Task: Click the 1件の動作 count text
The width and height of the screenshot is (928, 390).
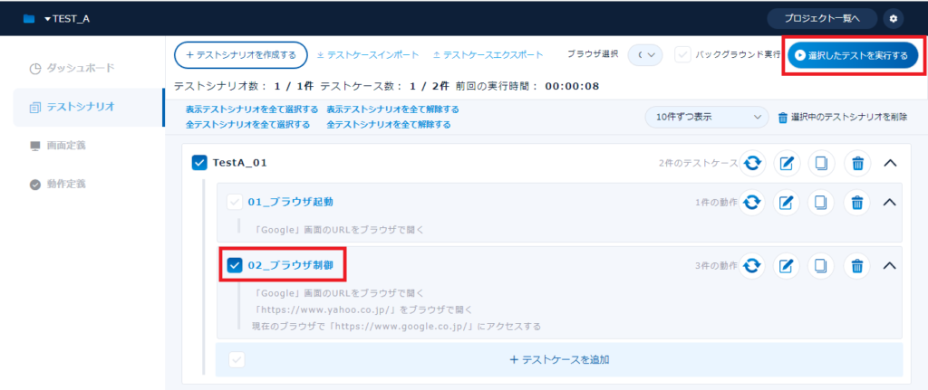Action: (717, 203)
